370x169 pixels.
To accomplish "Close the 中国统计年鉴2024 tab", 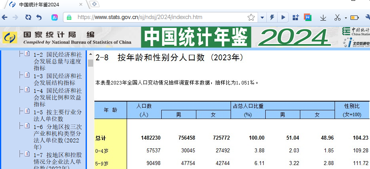I will coord(81,4).
